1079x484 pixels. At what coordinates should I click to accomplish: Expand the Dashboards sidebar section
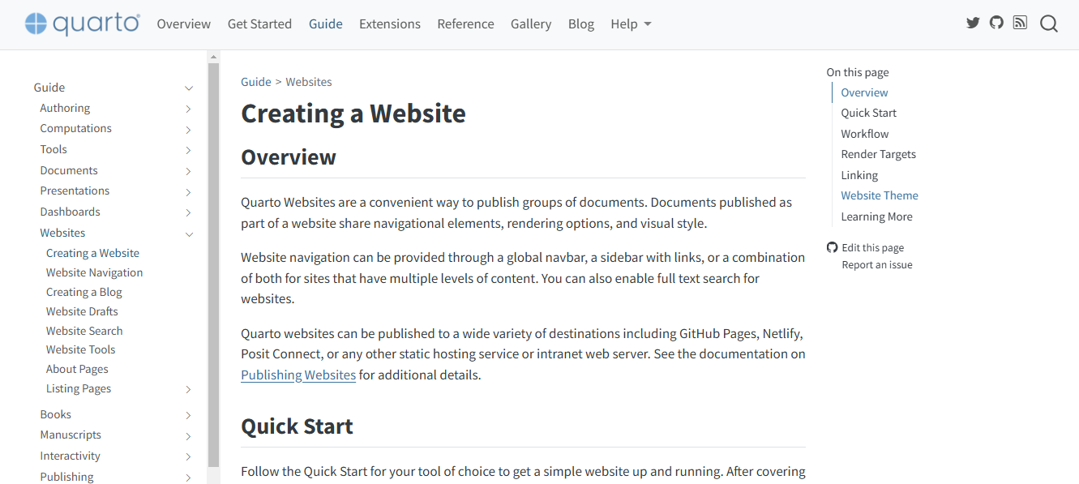(x=188, y=212)
